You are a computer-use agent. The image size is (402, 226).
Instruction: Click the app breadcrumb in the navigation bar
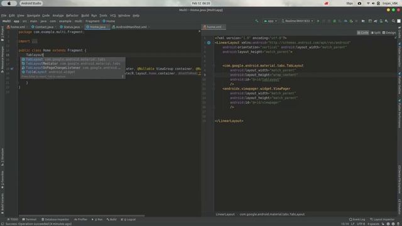point(16,21)
